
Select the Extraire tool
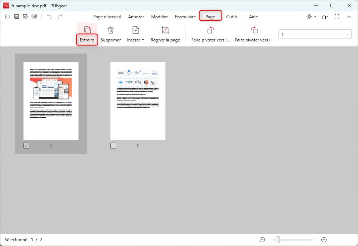(x=87, y=34)
